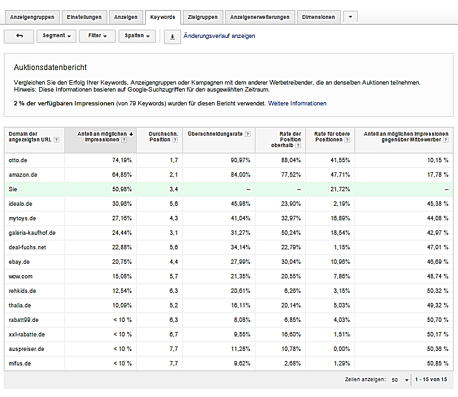Screen dimensions: 458x397
Task: Click the deal-fuchs.net row domain
Action: click(28, 247)
